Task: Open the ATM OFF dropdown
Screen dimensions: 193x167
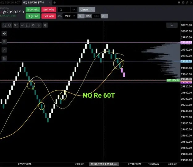Action: [x=70, y=16]
